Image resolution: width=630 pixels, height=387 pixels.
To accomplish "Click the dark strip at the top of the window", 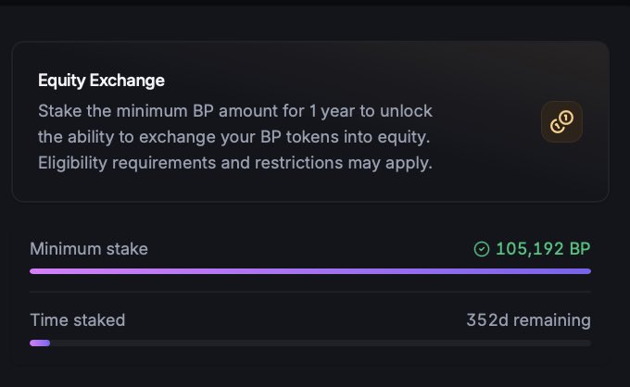I will (315, 3).
